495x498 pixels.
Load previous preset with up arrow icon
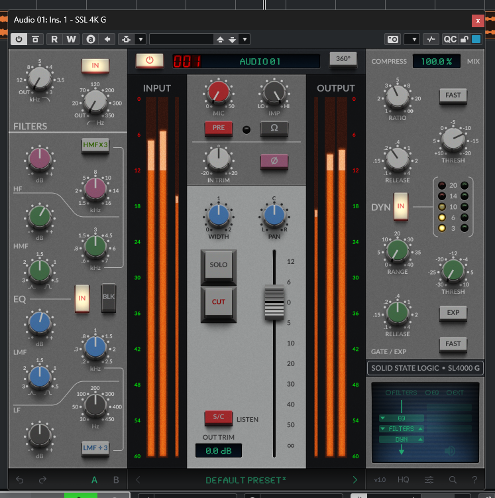[x=220, y=40]
